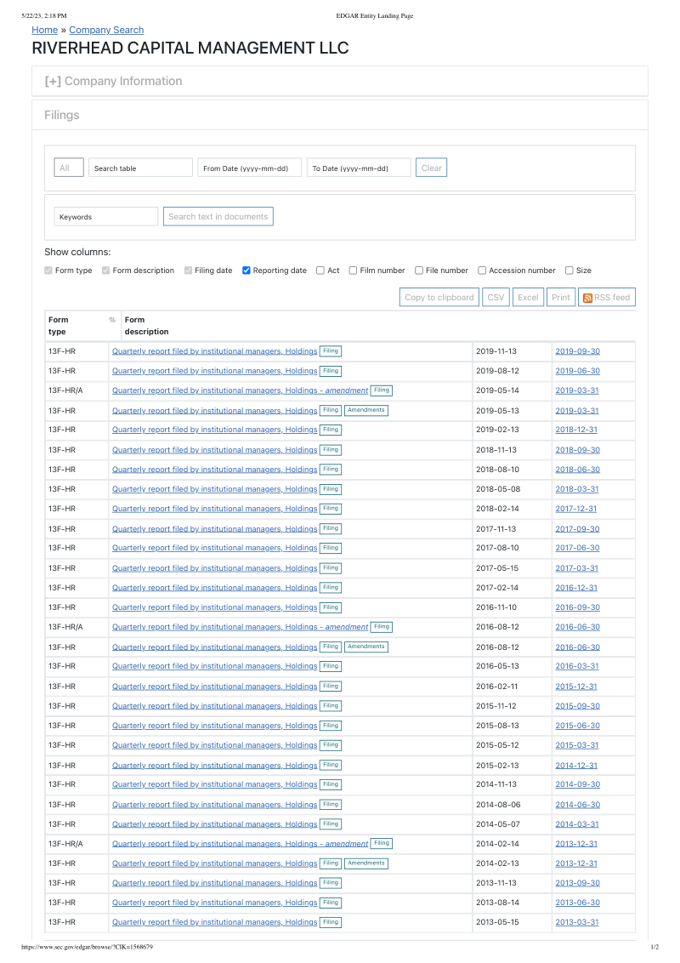Open the 2013-03-31 reporting date link
This screenshot has height=963, width=680.
click(x=577, y=922)
